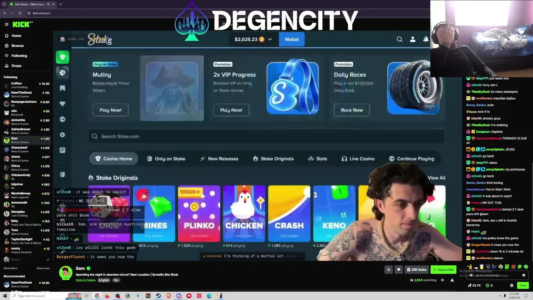Click the bookmark icon in Stake sidebar

click(x=62, y=88)
